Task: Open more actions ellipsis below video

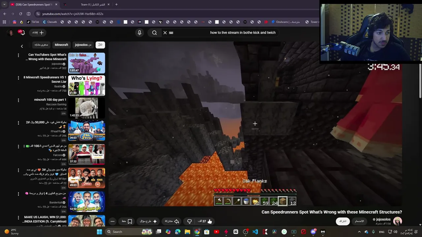Action: pos(112,221)
